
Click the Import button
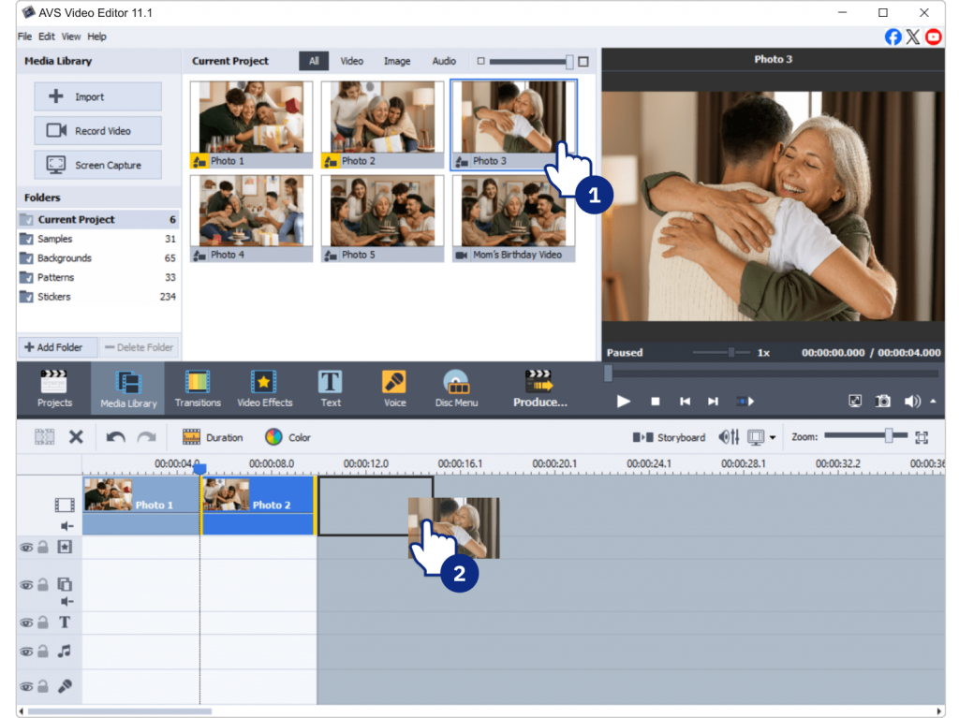(x=98, y=96)
